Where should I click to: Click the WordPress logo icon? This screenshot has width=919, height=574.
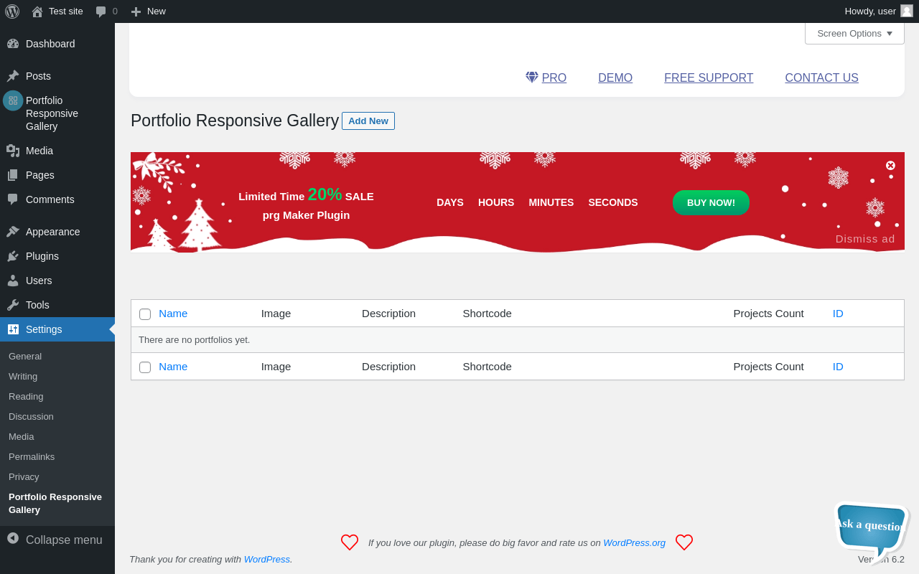click(x=12, y=11)
